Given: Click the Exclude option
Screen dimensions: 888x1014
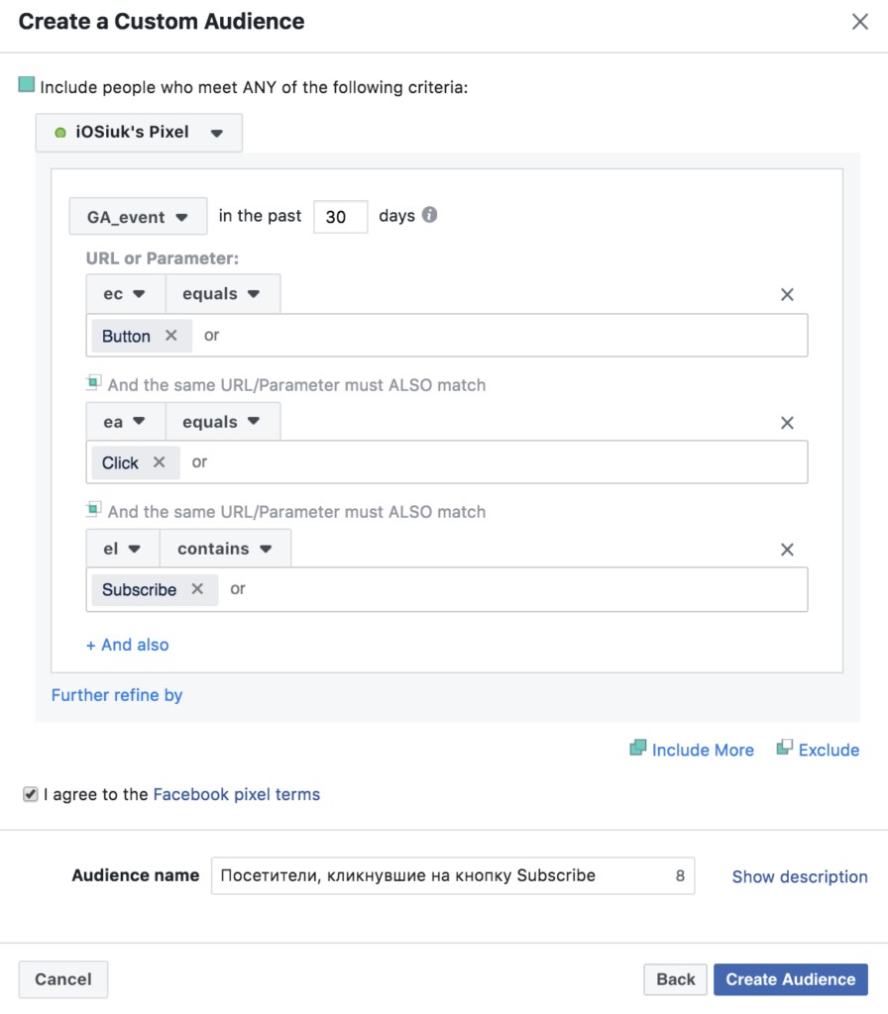Looking at the screenshot, I should click(x=828, y=750).
